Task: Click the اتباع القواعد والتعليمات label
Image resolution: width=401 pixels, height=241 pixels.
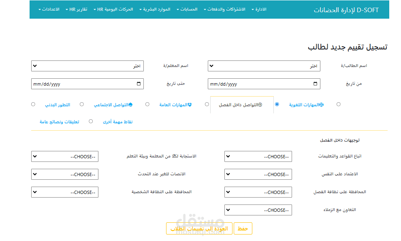Action: [339, 156]
